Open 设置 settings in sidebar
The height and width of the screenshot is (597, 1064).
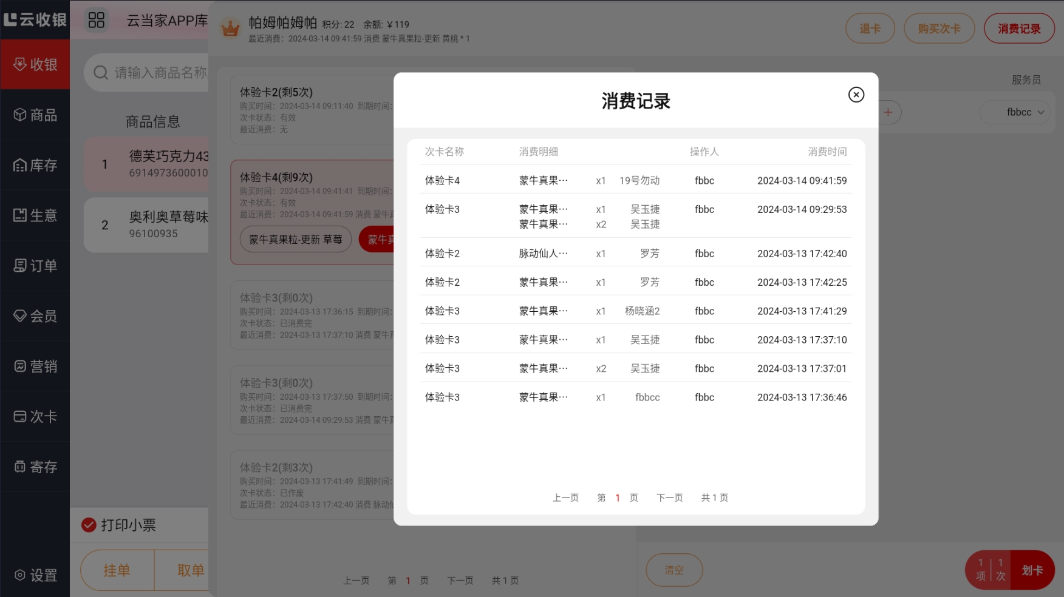pyautogui.click(x=35, y=575)
